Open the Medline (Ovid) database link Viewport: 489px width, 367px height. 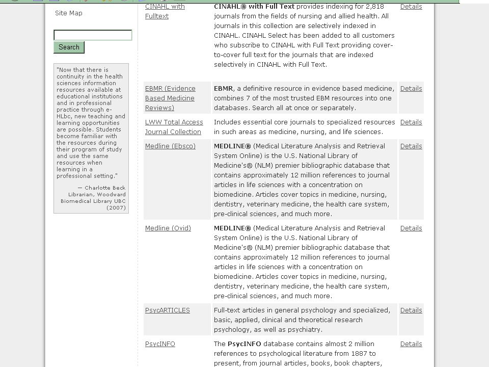pyautogui.click(x=168, y=228)
